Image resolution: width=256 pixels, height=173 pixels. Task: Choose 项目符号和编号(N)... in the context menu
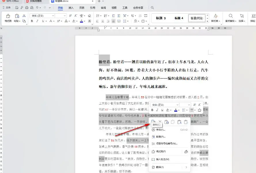[170, 144]
